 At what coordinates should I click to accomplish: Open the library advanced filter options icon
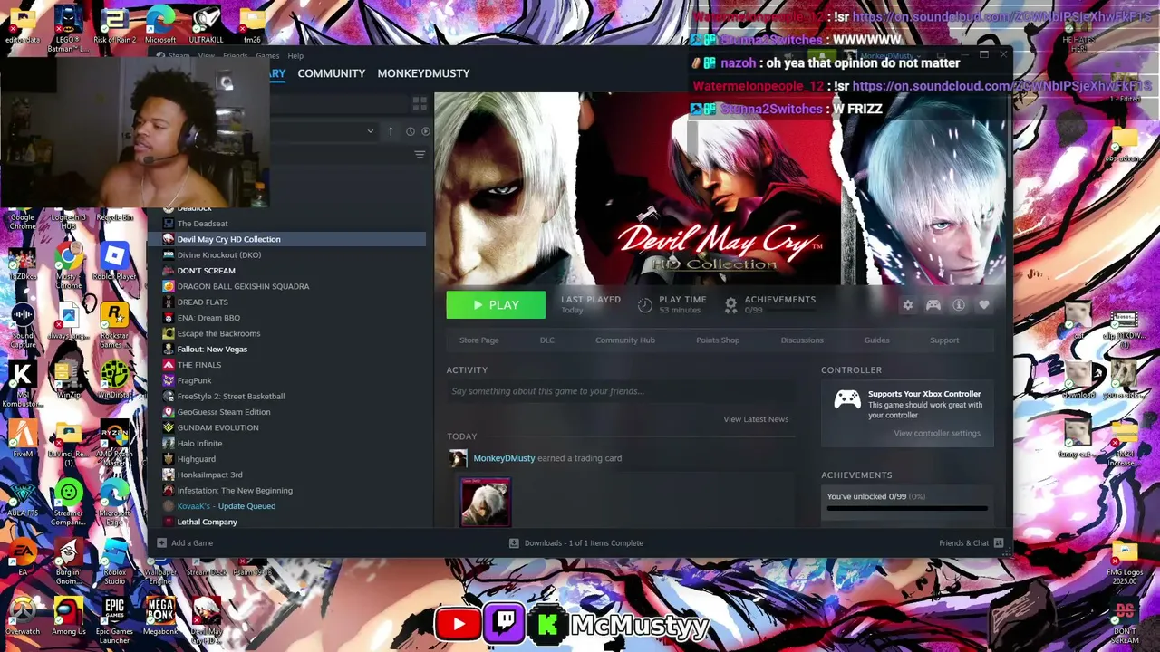(420, 155)
